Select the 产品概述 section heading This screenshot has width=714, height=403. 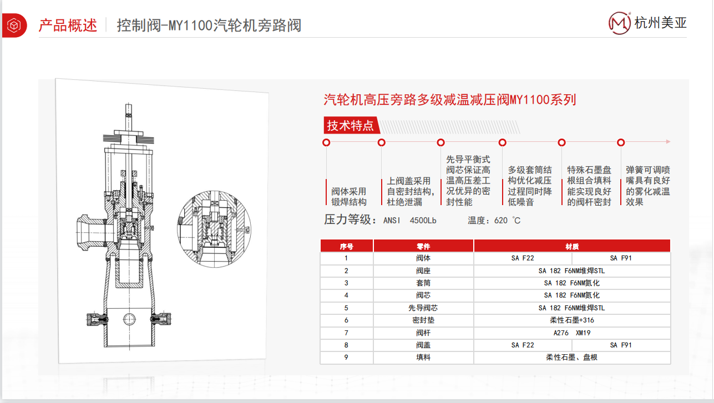coord(68,25)
